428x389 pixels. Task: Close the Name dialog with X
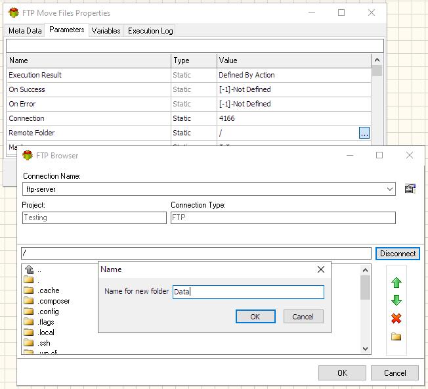(x=321, y=269)
